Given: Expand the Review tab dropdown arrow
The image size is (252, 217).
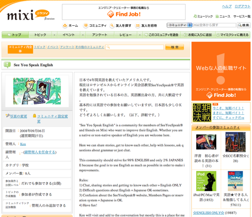Looking at the screenshot, I should 140,35.
